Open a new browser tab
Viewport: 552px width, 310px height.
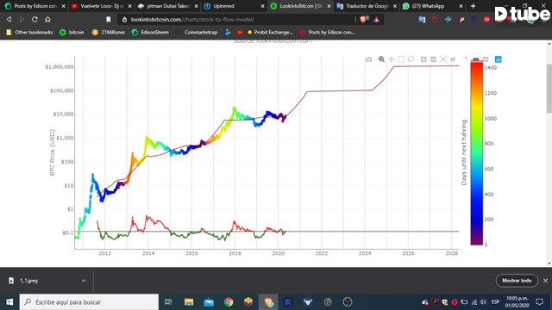point(474,6)
